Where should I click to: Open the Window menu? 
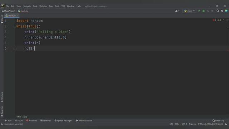pyautogui.click(x=71, y=6)
